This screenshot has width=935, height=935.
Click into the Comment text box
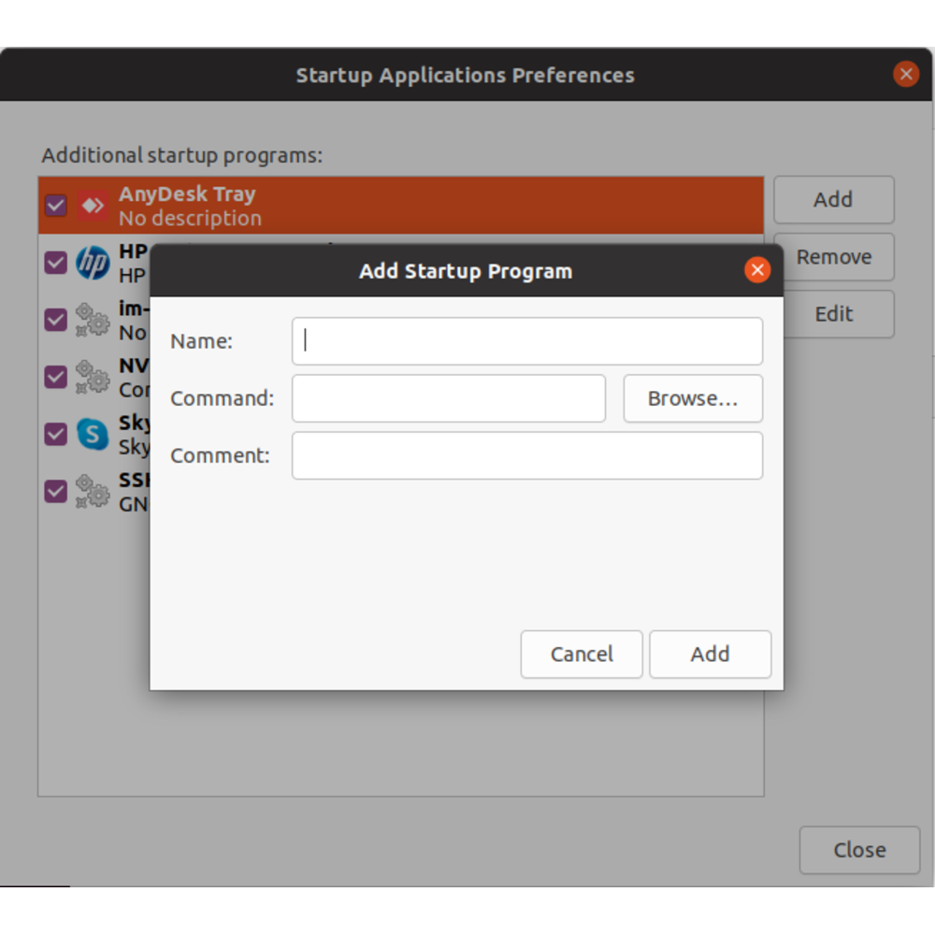click(x=526, y=455)
